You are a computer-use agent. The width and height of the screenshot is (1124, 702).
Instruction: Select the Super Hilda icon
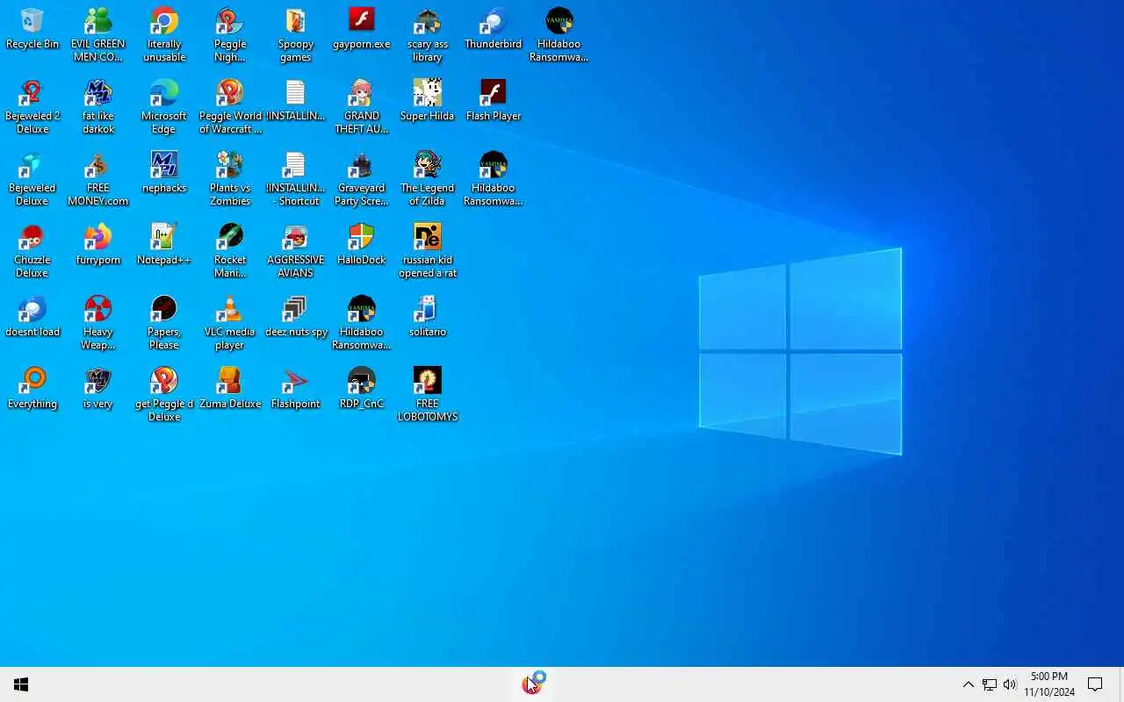428,101
